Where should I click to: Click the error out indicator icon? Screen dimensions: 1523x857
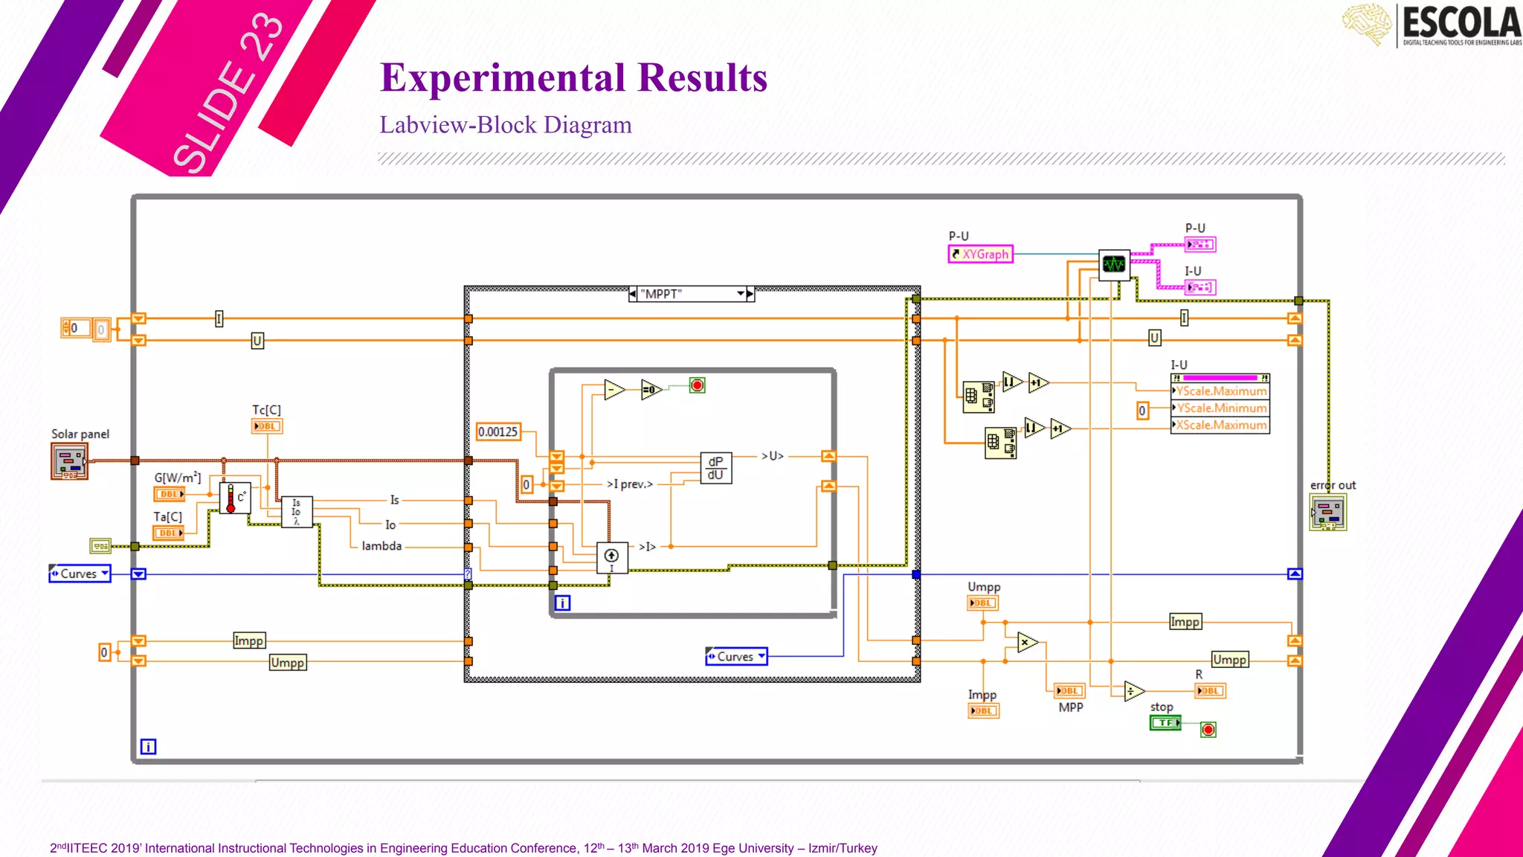click(x=1327, y=513)
